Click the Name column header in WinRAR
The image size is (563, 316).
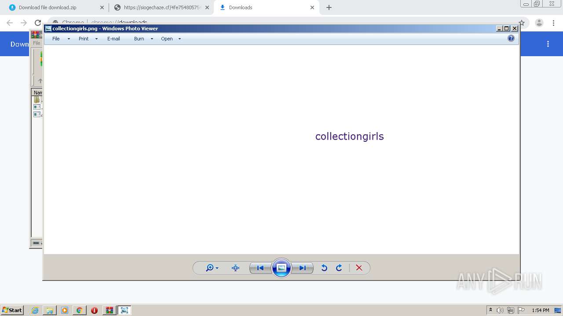(38, 93)
